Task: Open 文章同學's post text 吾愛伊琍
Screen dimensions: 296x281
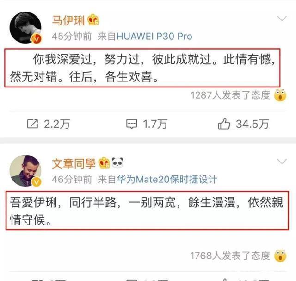Action: (x=147, y=211)
